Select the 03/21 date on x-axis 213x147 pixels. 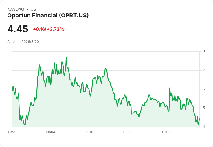coord(12,132)
